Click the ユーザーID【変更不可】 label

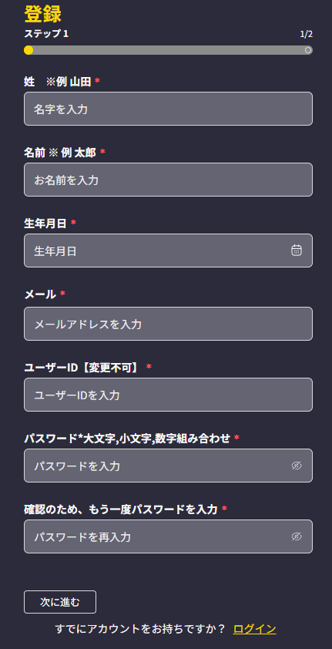(82, 367)
